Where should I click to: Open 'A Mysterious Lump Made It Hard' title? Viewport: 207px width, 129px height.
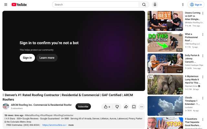coord(192,80)
